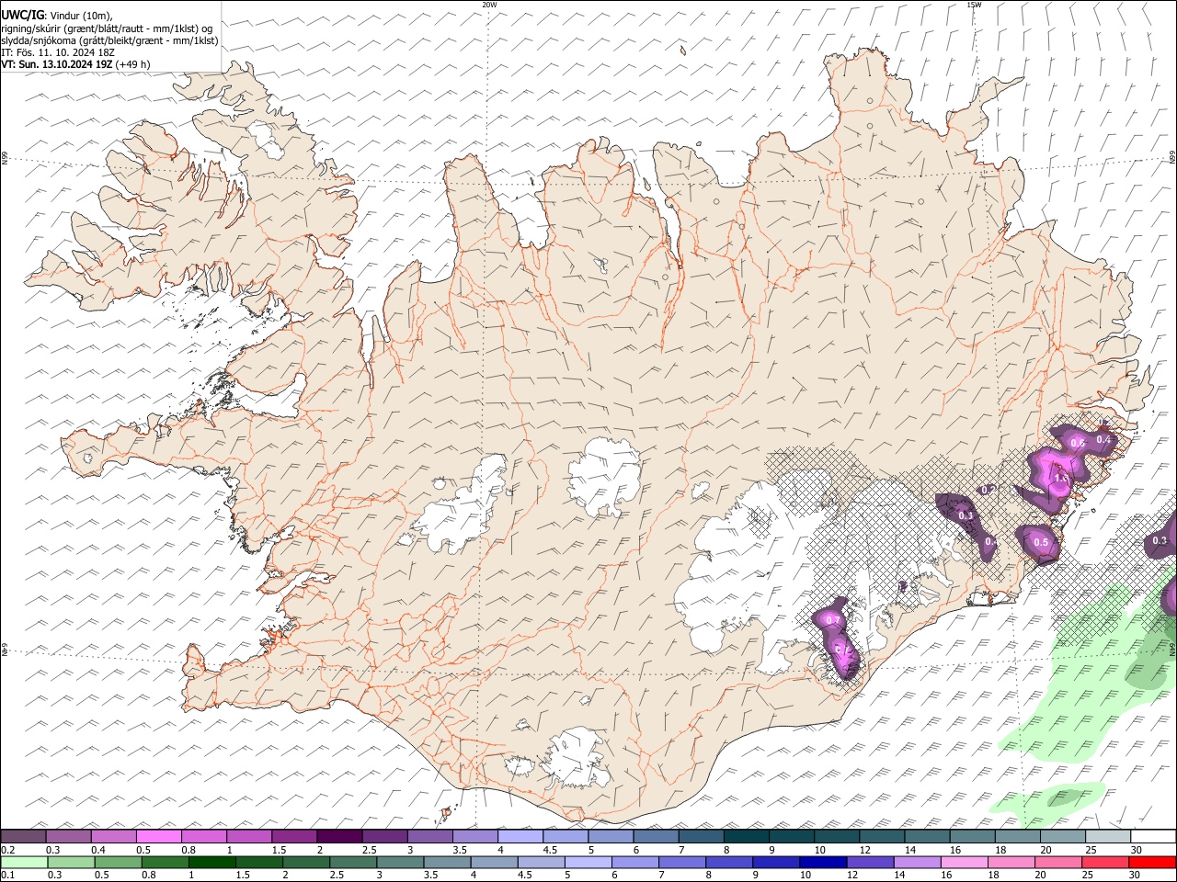Select the darkest green 1 swatch in bottom legend row

(211, 863)
